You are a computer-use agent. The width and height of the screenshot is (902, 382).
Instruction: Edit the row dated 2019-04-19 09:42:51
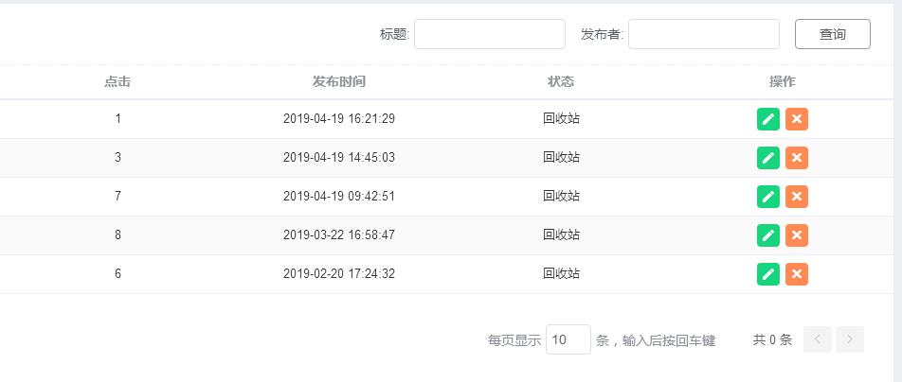pos(768,197)
